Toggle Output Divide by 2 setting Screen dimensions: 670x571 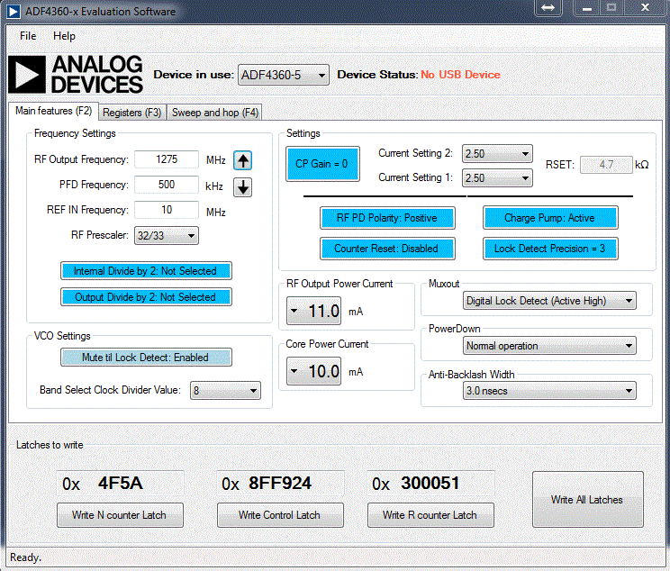145,296
